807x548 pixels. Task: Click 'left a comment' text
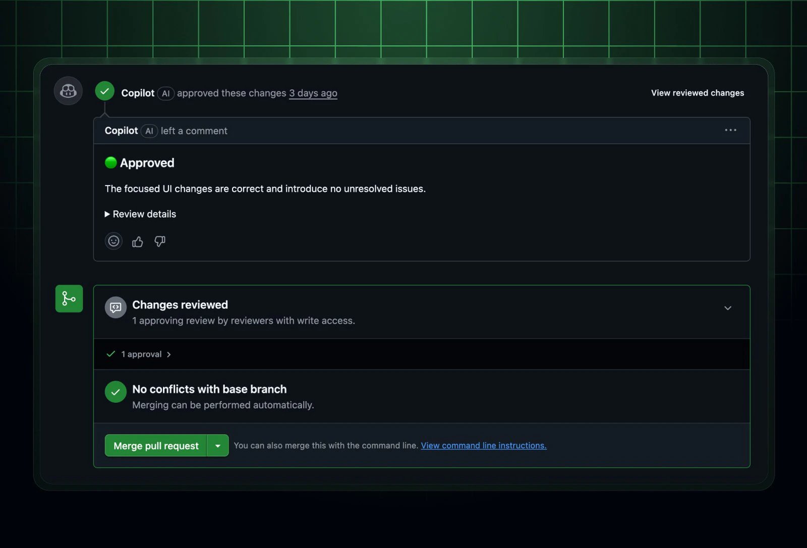tap(194, 131)
